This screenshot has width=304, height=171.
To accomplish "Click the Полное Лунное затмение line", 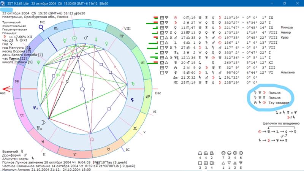I will click(x=65, y=162).
